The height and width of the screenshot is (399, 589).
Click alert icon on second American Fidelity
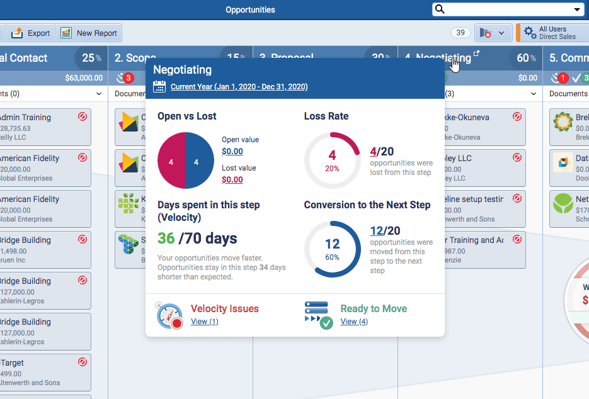click(83, 198)
